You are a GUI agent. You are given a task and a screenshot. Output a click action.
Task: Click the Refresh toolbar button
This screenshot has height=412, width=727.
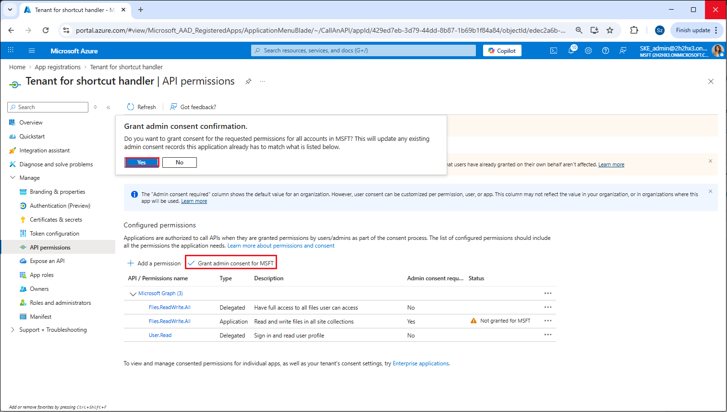(141, 107)
